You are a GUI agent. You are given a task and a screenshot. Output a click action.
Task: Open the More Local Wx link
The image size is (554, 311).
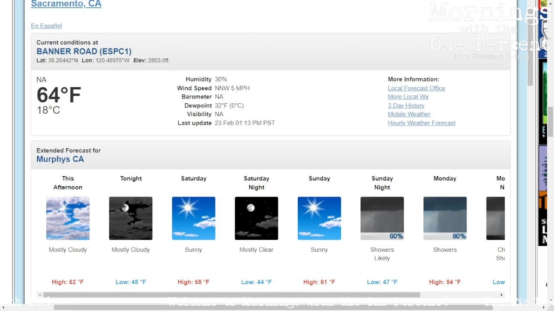[408, 97]
